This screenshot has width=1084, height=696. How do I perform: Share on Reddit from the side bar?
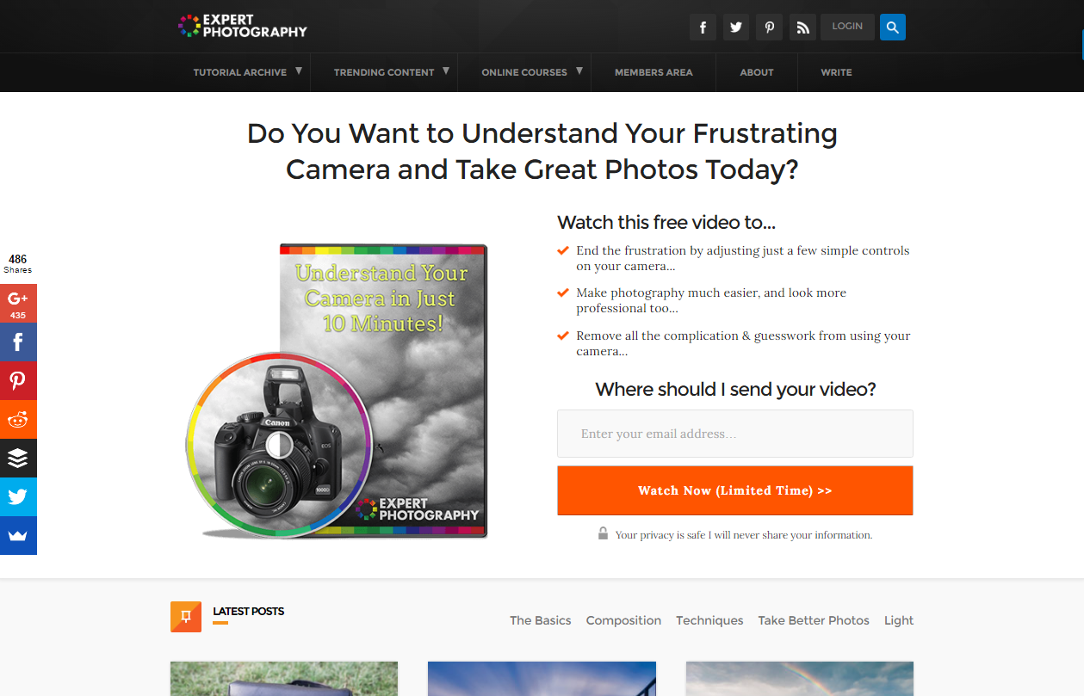point(18,419)
